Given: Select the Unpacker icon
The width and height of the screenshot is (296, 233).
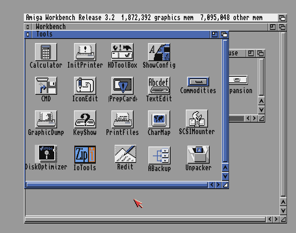Looking at the screenshot, I should pos(199,155).
